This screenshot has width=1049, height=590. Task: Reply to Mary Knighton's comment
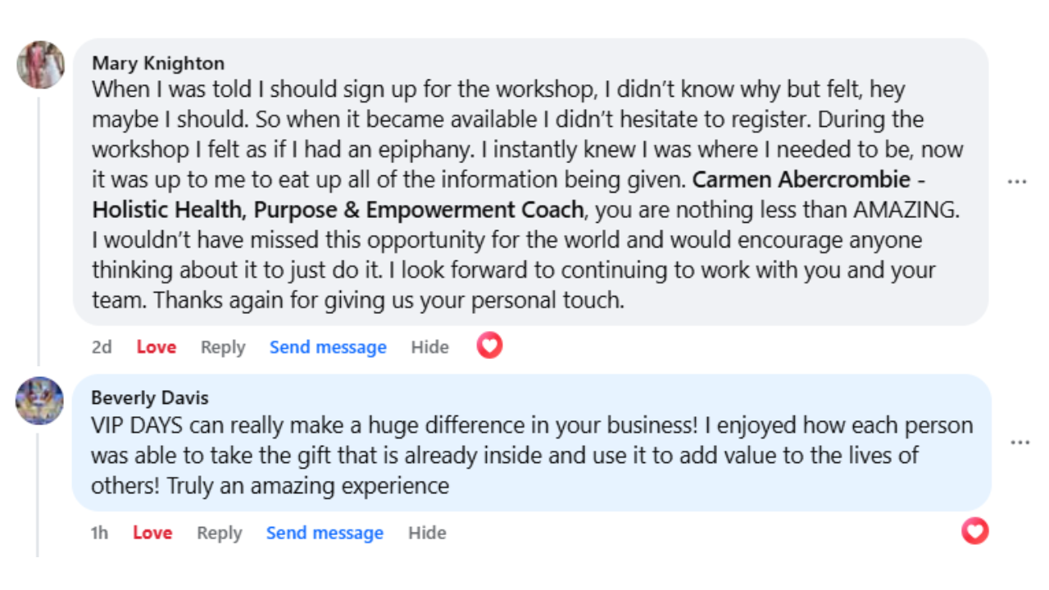223,347
